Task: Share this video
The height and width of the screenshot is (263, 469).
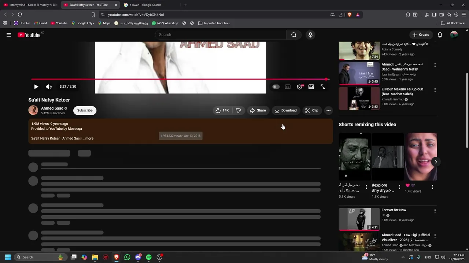Action: coord(258,110)
